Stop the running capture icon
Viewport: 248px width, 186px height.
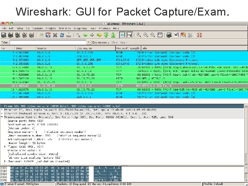point(24,35)
